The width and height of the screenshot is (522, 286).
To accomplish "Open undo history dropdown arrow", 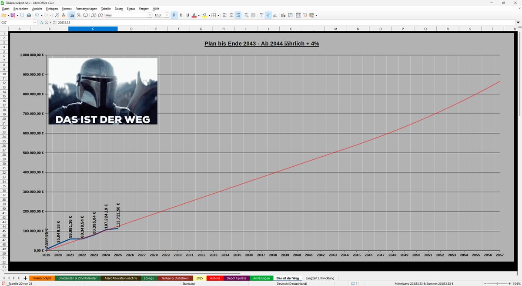I will [x=41, y=15].
